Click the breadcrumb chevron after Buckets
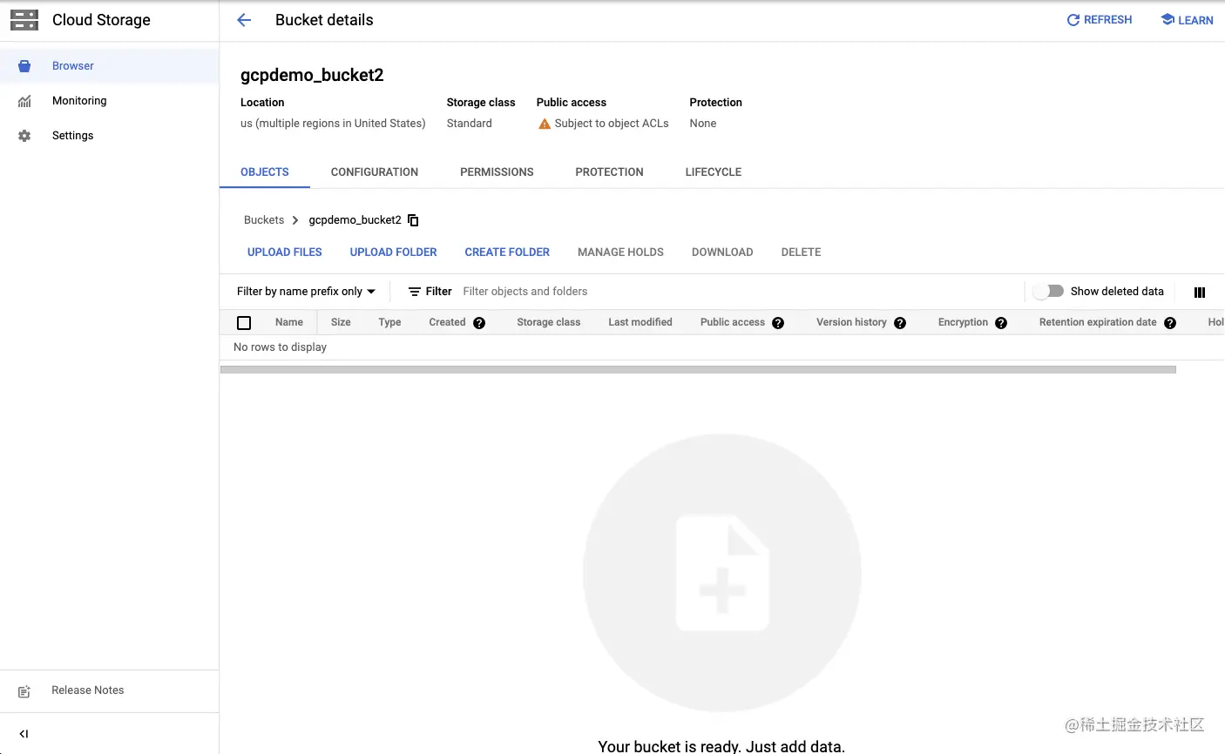1225x754 pixels. pos(295,220)
